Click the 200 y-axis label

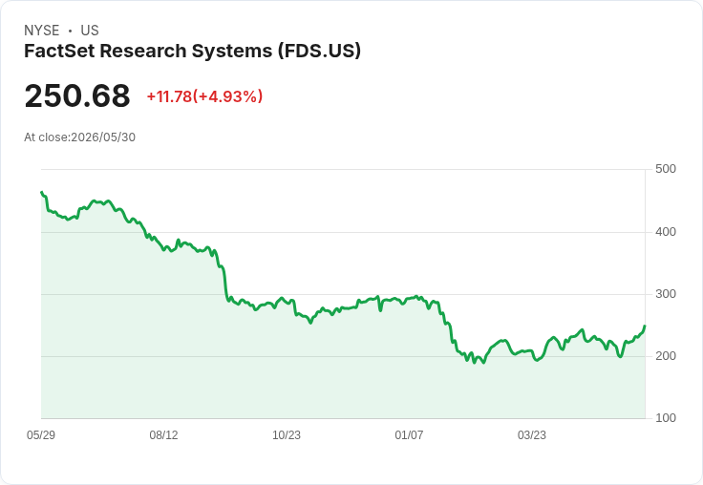pos(666,356)
